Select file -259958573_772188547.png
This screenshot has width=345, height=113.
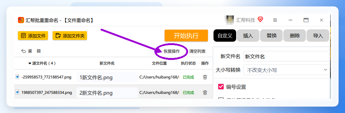click(x=46, y=77)
